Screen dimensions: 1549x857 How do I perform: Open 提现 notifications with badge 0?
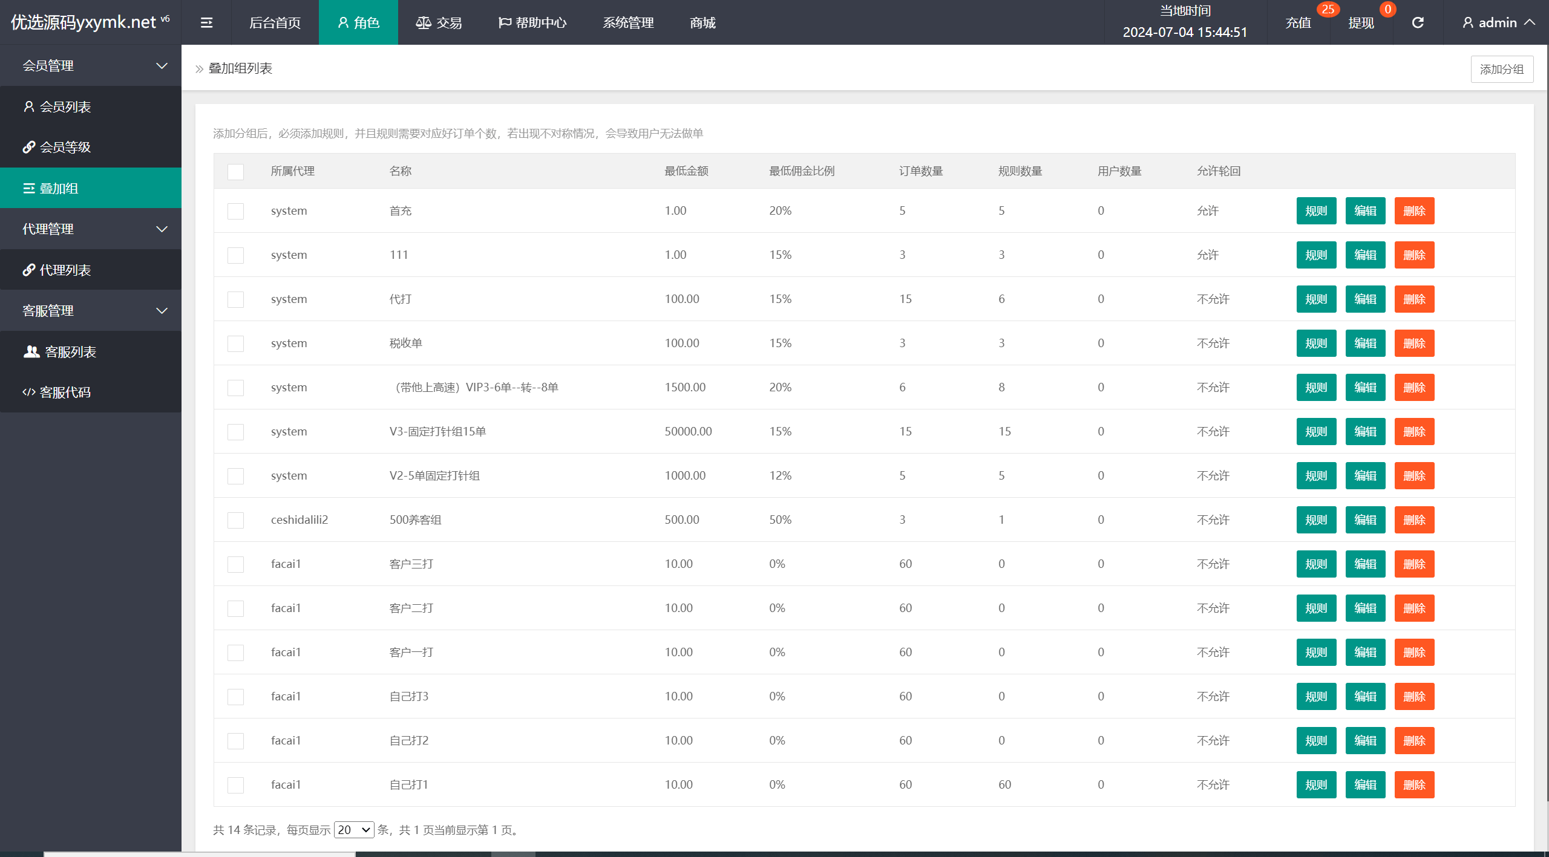(x=1361, y=22)
